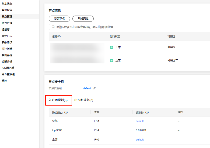Viewport: 210px width, 148px height.
Task: Open 审计日志 in the sidebar
Action: coord(7,36)
